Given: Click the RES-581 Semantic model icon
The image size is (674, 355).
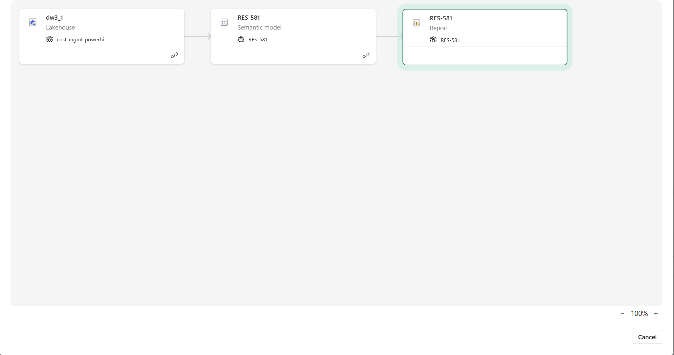Looking at the screenshot, I should click(x=224, y=22).
